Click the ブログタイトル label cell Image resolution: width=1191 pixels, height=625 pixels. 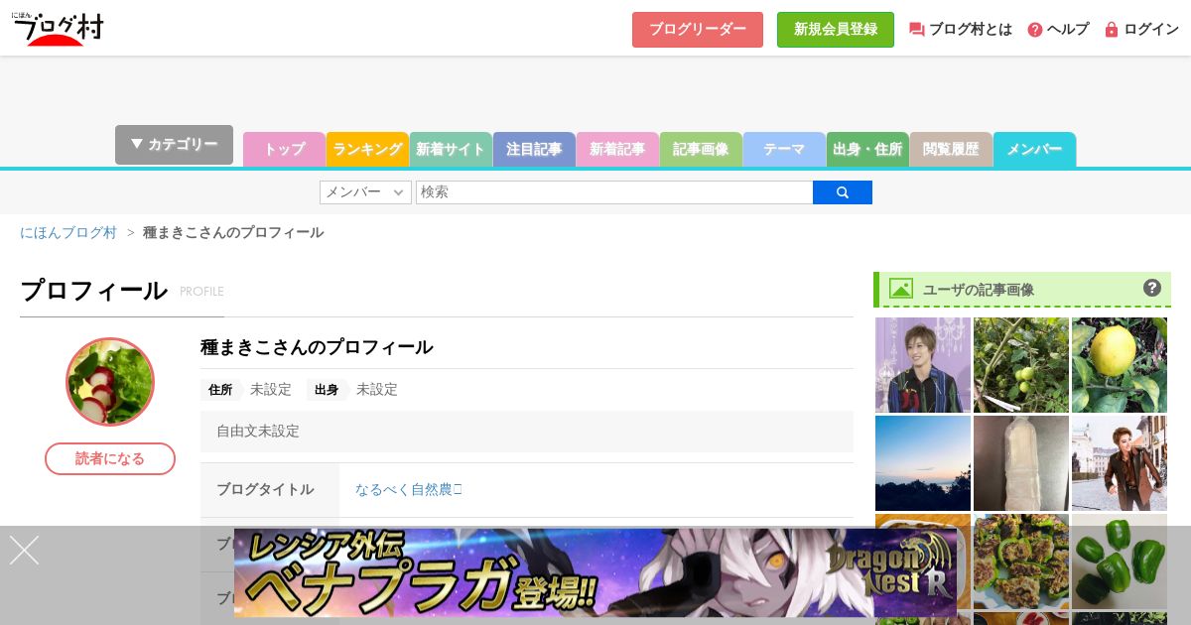click(x=270, y=490)
